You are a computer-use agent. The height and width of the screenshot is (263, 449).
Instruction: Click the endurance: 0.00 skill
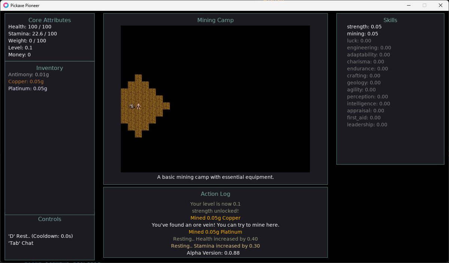(367, 69)
